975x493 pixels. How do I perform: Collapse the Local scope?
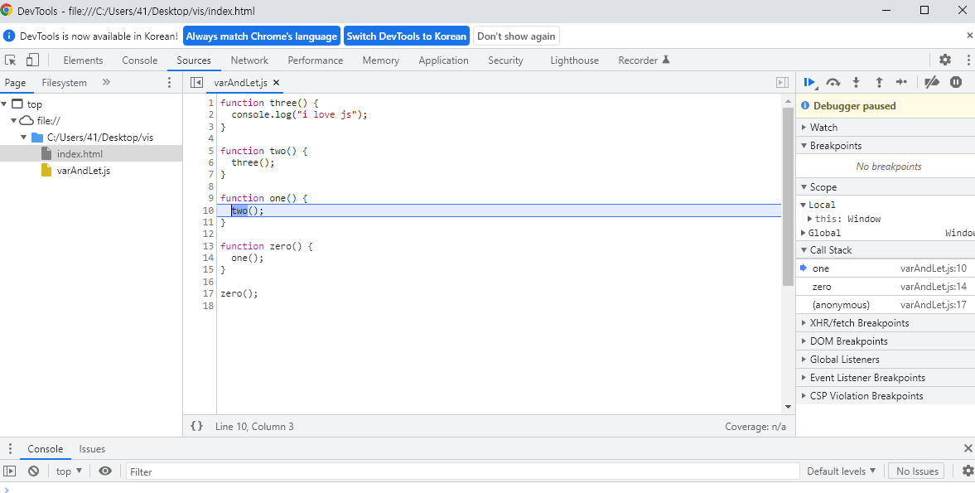pyautogui.click(x=803, y=205)
